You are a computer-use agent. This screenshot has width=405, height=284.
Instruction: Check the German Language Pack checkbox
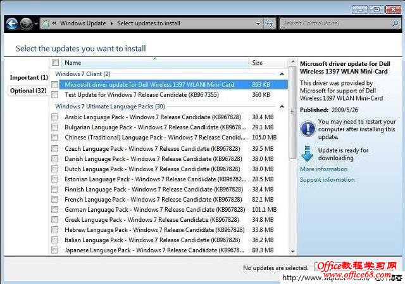tap(54, 209)
